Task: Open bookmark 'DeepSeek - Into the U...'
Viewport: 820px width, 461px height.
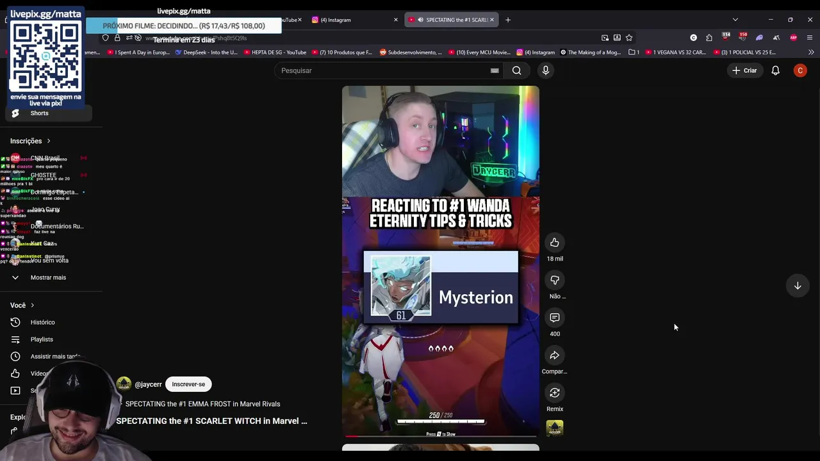Action: [x=206, y=53]
